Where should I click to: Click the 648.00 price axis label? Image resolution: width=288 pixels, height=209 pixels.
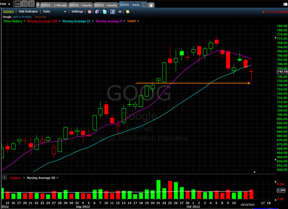282,170
